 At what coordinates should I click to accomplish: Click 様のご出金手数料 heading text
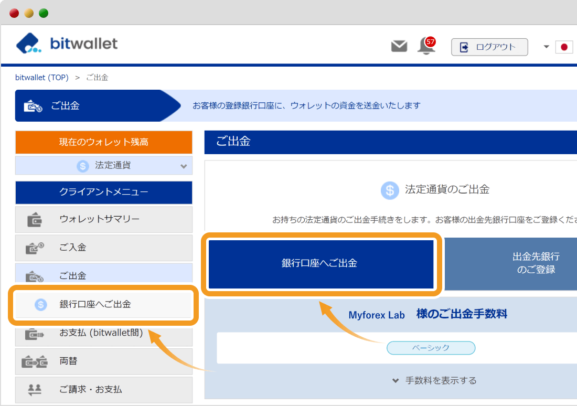point(462,314)
